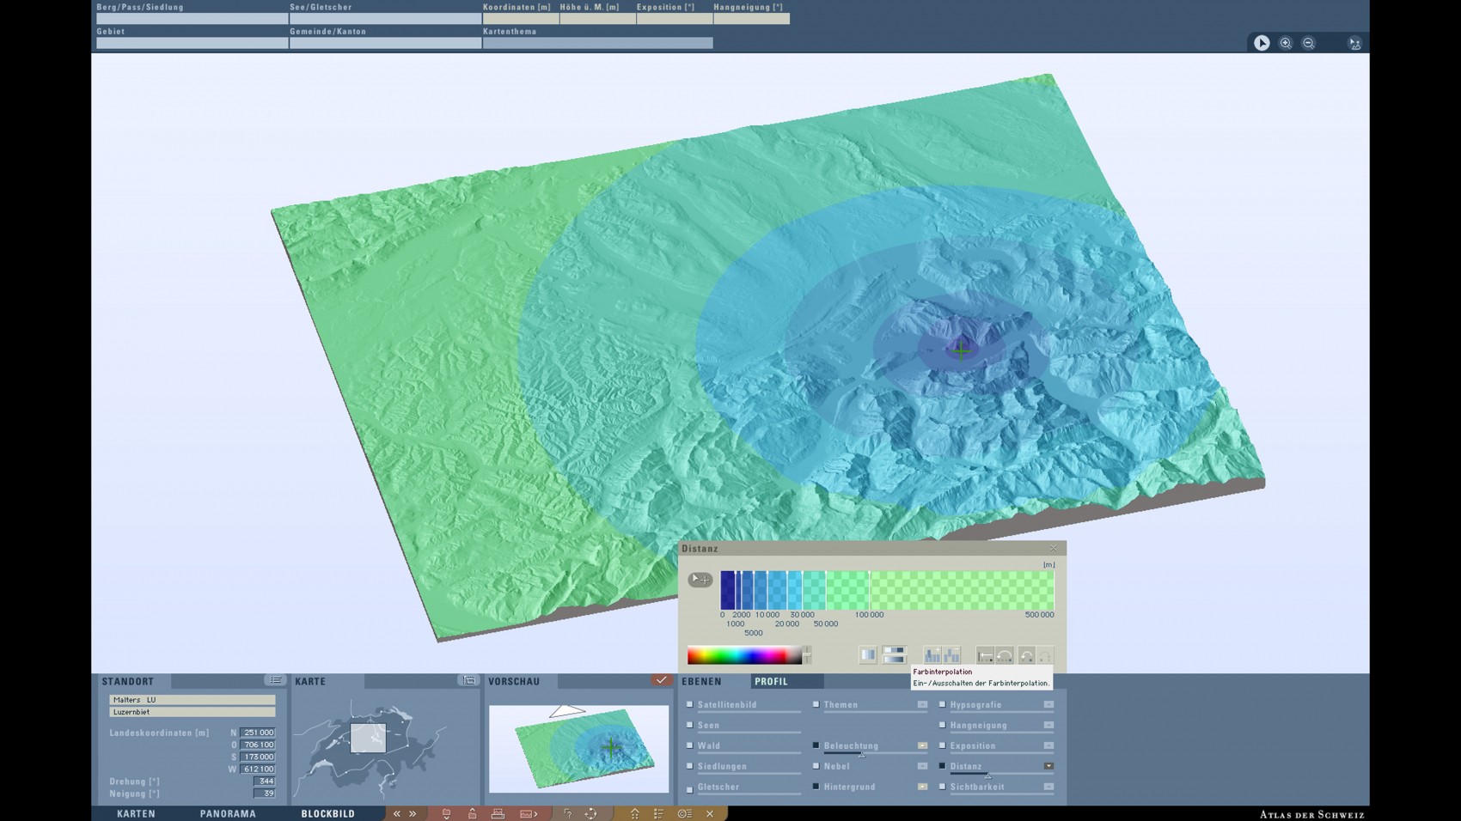1461x821 pixels.
Task: Enable the Wald layer checkbox
Action: point(689,745)
